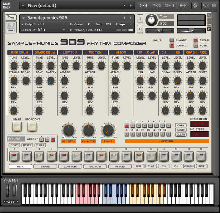Screen dimensions: 220x213
Task: Click the CH Decay knob
Action: (166, 80)
